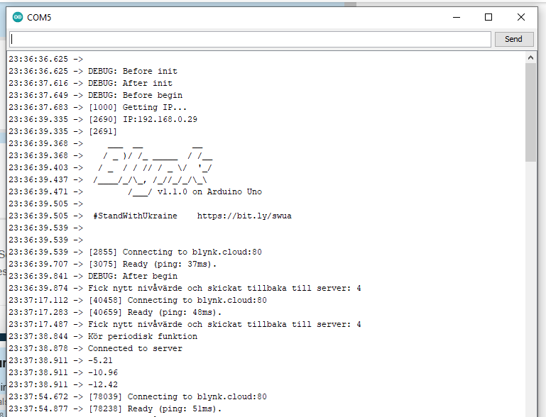Click the '-10.96' value
This screenshot has width=546, height=417.
coord(103,372)
